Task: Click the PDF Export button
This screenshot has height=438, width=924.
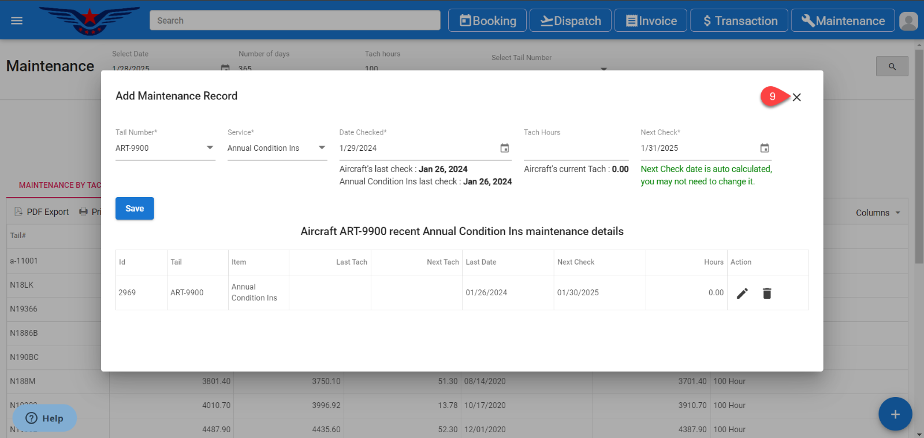Action: (42, 212)
